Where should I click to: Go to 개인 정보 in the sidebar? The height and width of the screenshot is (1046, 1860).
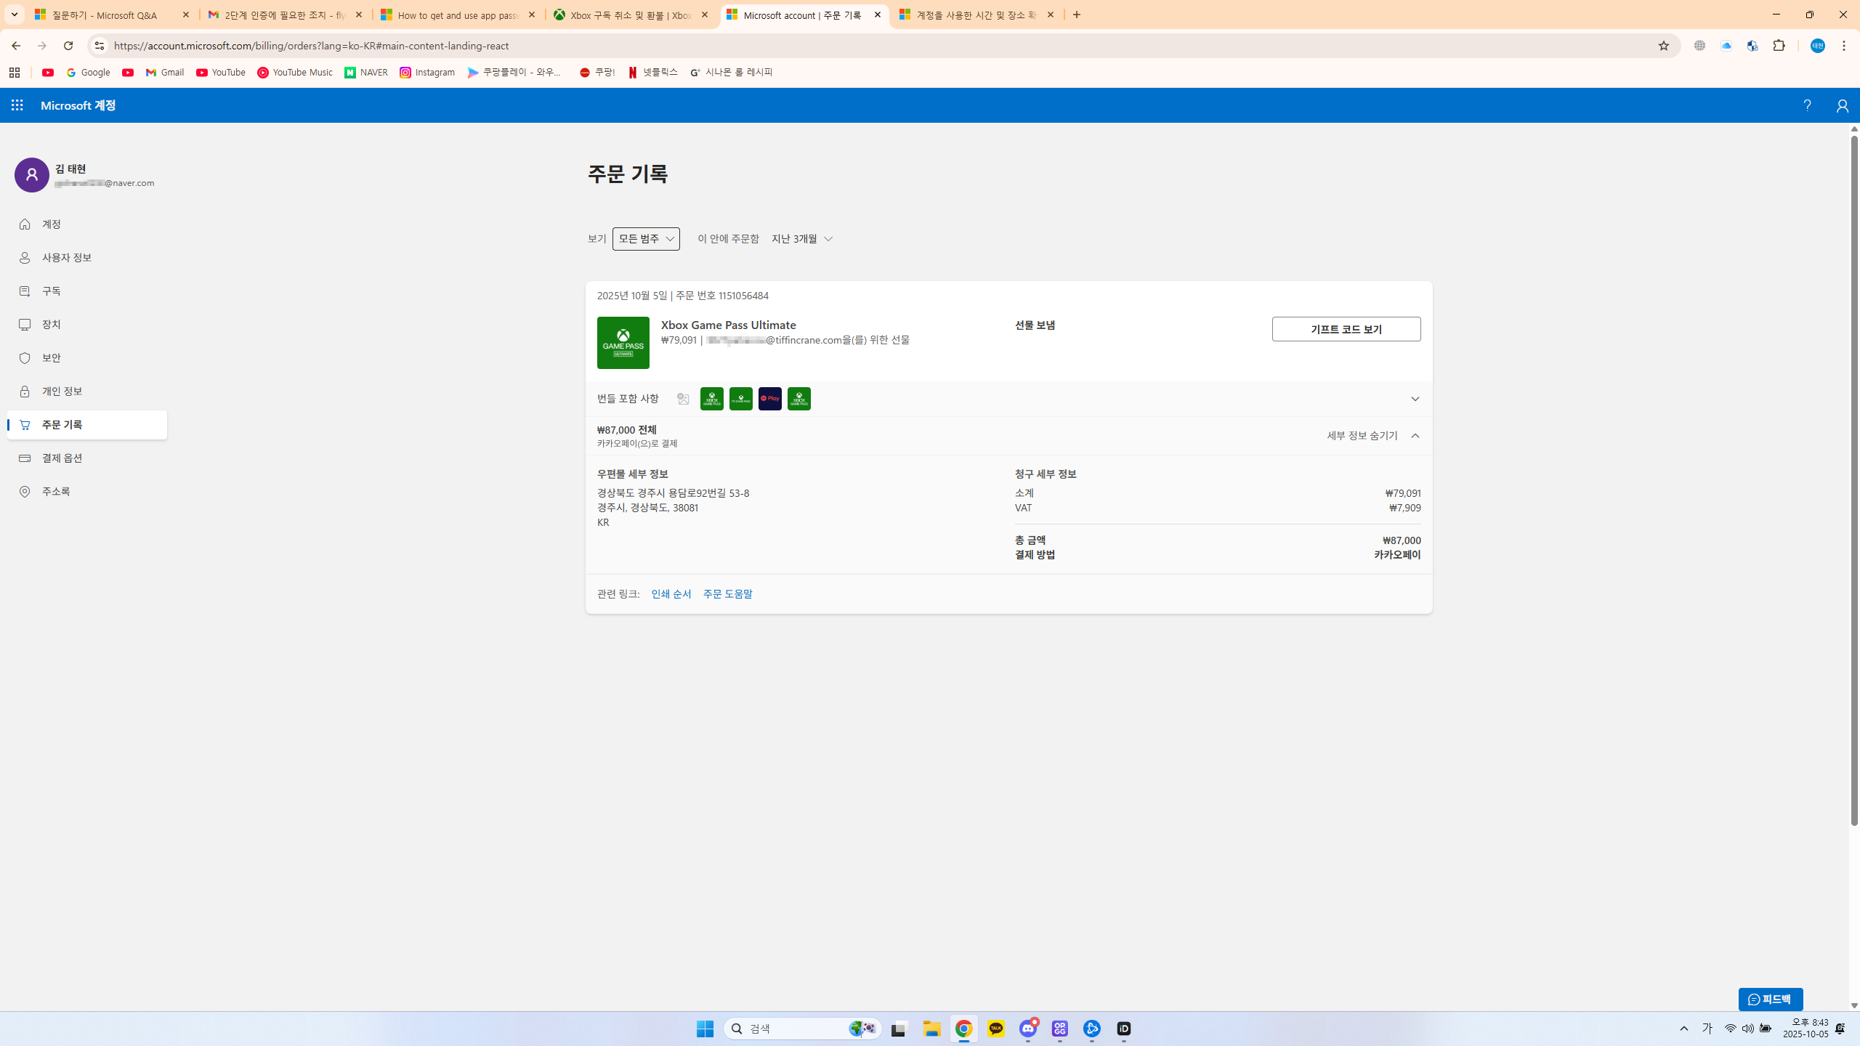click(x=87, y=392)
